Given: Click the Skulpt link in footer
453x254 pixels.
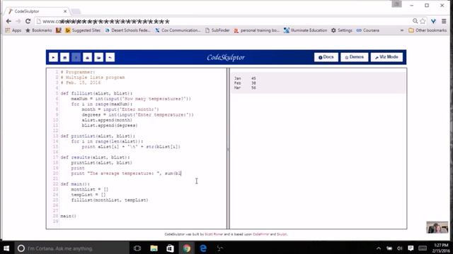Looking at the screenshot, I should click(282, 234).
